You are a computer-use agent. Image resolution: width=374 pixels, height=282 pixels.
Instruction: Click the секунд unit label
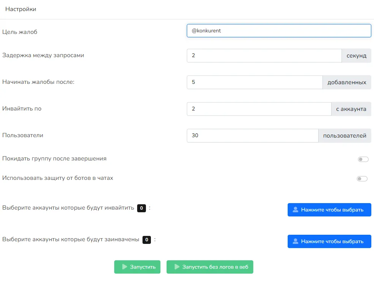click(356, 56)
